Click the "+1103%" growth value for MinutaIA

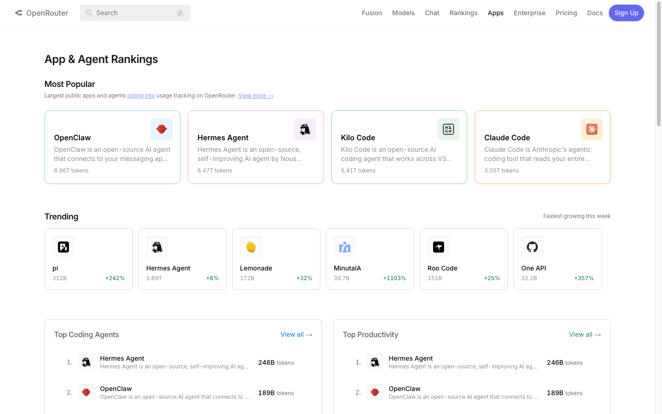click(394, 278)
